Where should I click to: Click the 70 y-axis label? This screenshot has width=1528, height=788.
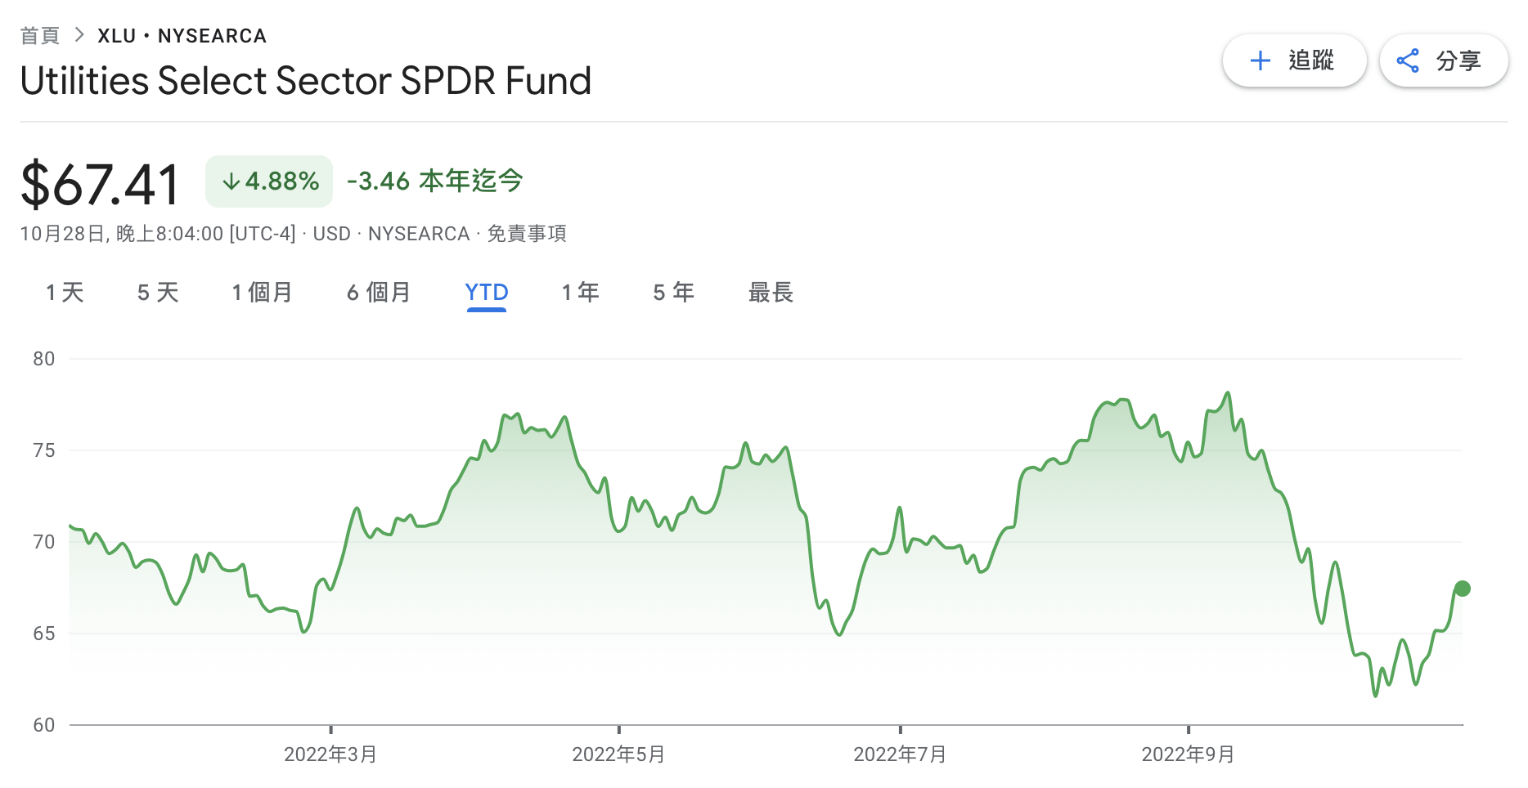tap(44, 542)
